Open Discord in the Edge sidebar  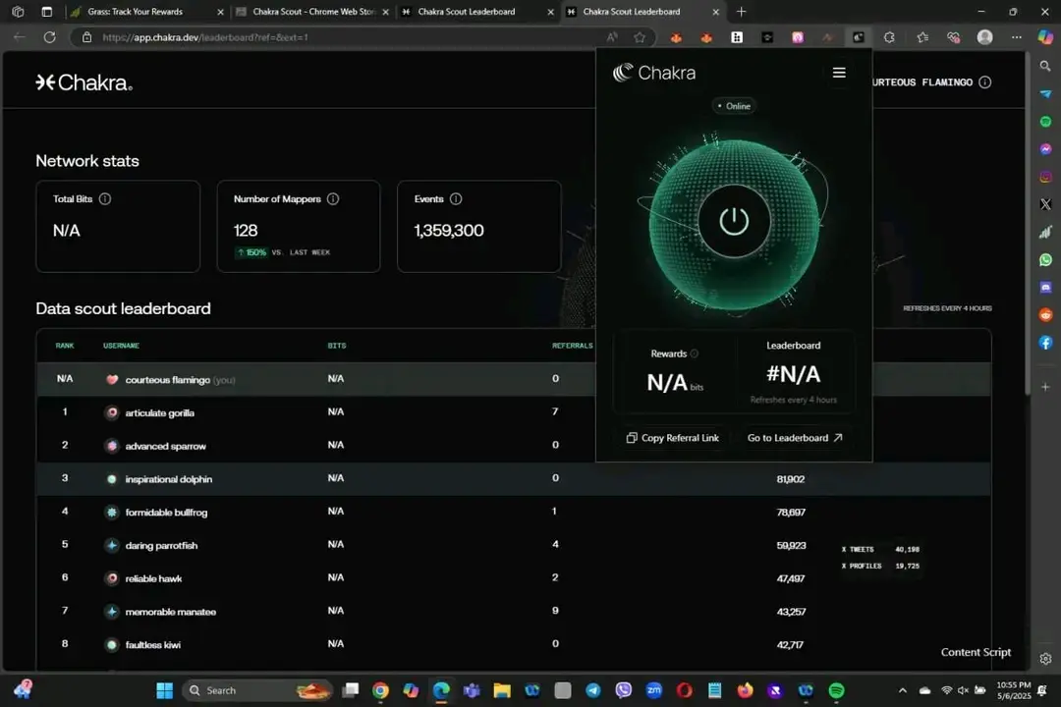coord(1045,288)
